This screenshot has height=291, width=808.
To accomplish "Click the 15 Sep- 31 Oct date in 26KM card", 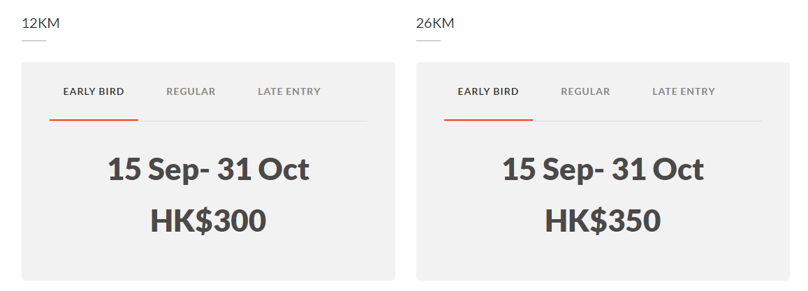I will (x=603, y=170).
